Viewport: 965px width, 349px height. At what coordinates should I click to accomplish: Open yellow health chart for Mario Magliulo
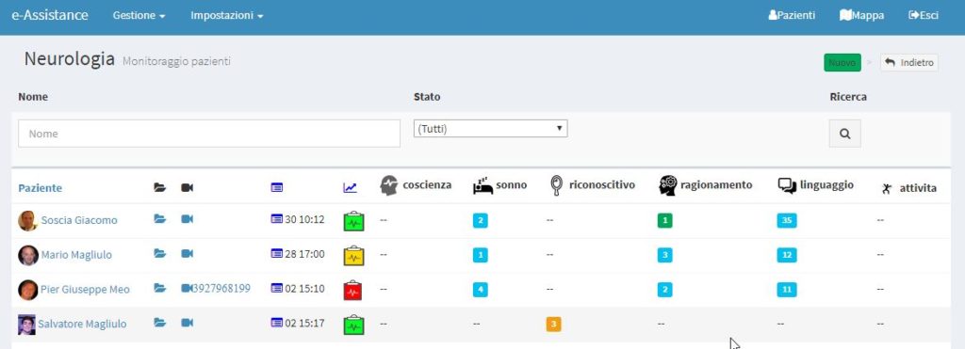pos(353,255)
